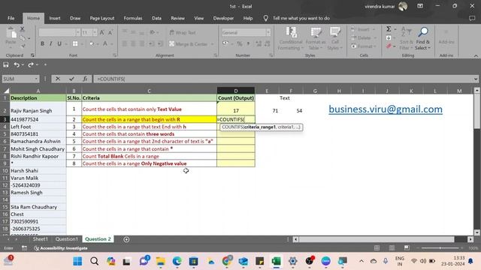Click in the formula bar showing =COUNTIFS(

(283, 79)
